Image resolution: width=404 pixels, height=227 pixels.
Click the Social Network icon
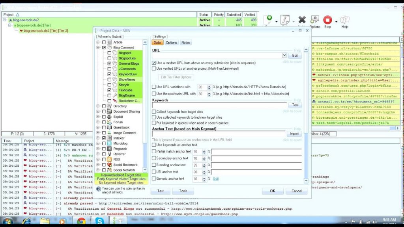pyautogui.click(x=109, y=170)
